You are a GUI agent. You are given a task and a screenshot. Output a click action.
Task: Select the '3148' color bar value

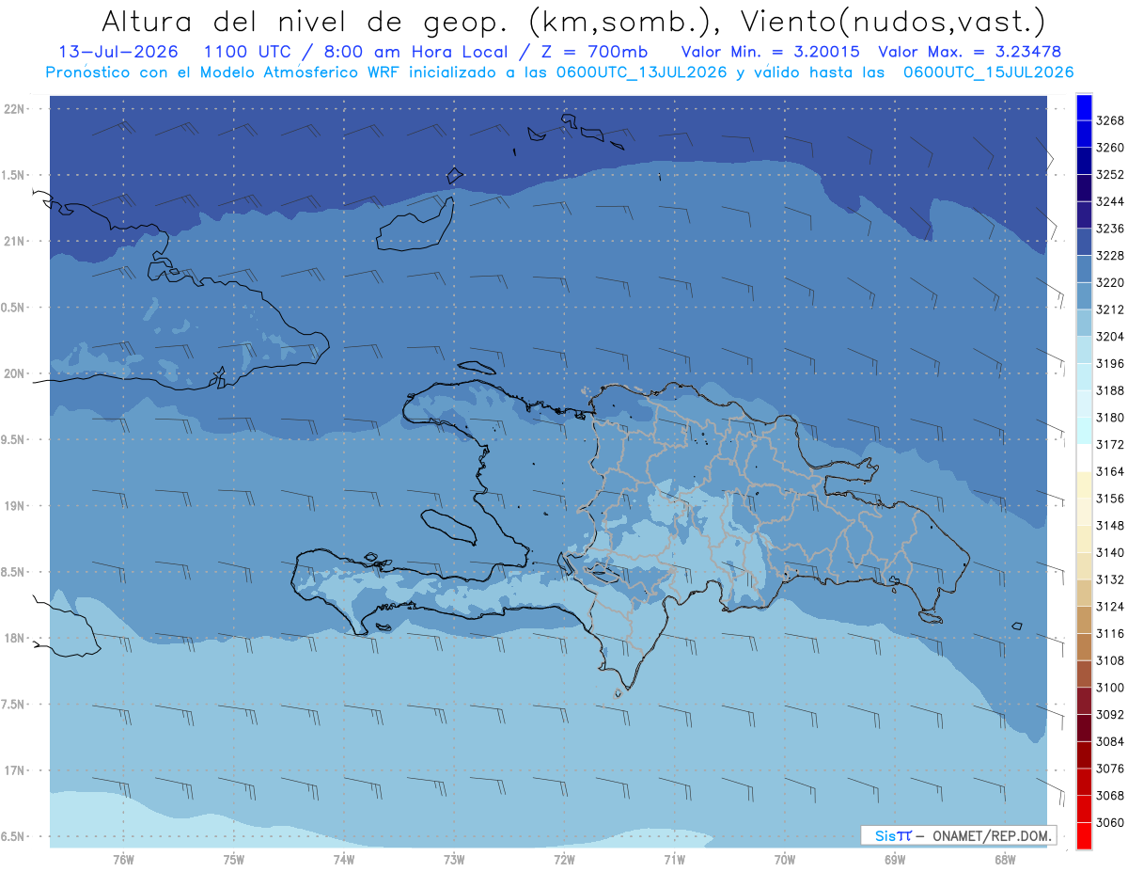click(1109, 525)
